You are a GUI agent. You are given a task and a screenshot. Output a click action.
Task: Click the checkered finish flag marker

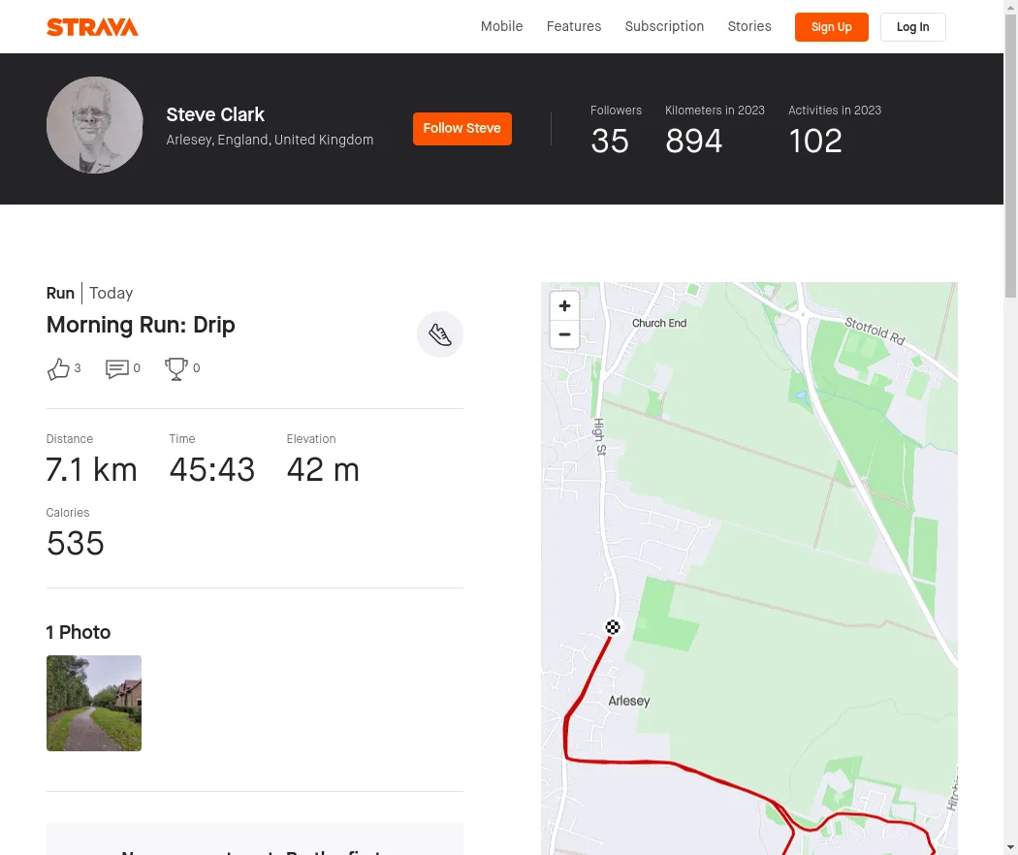tap(613, 627)
